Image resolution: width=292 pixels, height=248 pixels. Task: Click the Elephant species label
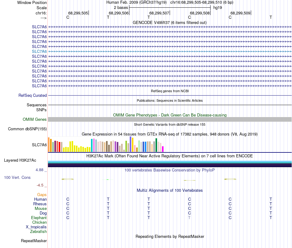tap(39, 218)
